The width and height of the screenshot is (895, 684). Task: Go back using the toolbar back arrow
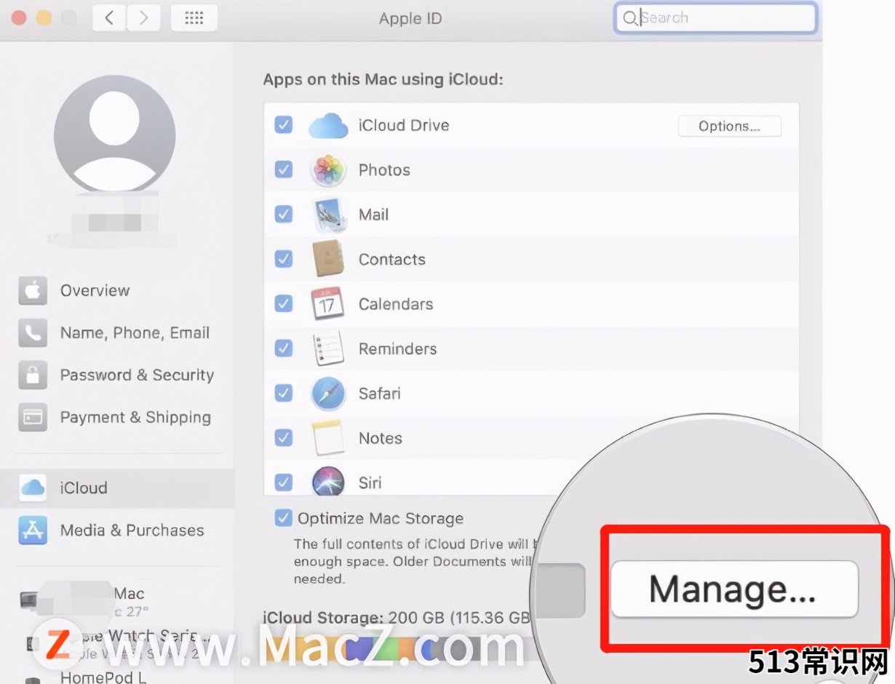pos(109,18)
